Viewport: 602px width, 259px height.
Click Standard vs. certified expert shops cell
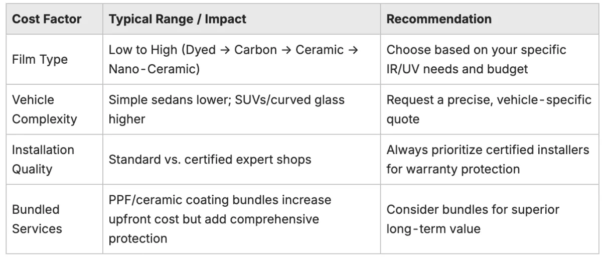pyautogui.click(x=210, y=160)
